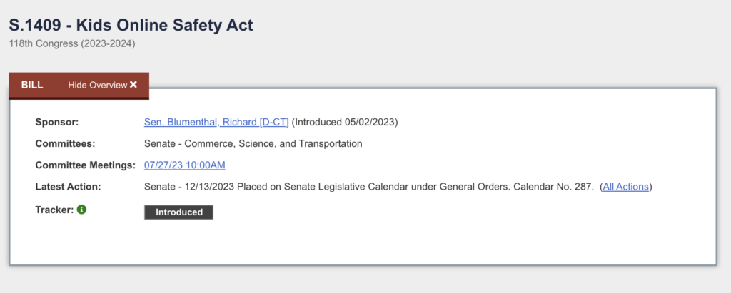
Task: Click the Introduced tracker status box
Action: click(x=178, y=212)
